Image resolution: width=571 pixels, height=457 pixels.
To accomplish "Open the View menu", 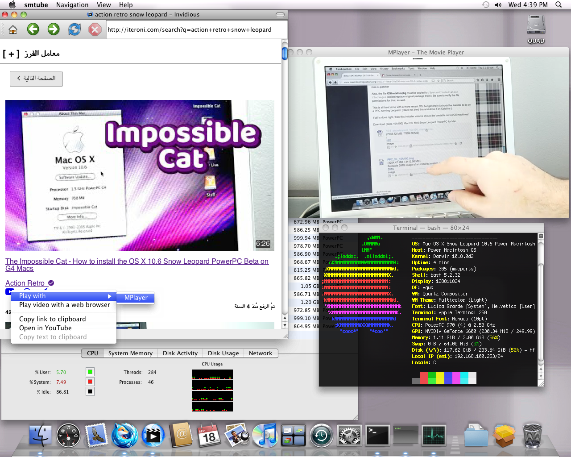I will (103, 4).
